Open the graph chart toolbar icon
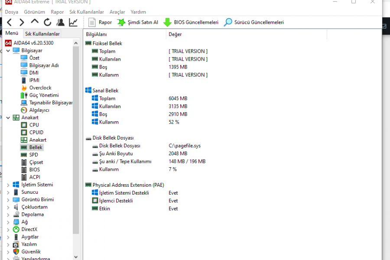 point(73,23)
